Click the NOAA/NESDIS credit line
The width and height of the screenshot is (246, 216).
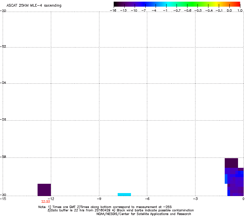(x=144, y=214)
